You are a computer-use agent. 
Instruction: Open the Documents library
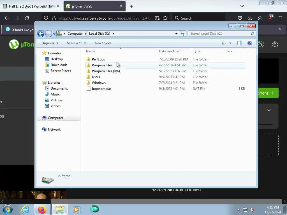[59, 88]
